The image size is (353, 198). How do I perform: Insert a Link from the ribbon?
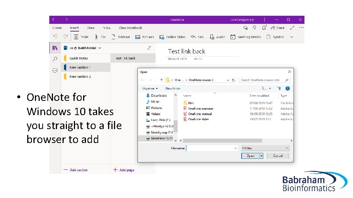tap(197, 37)
